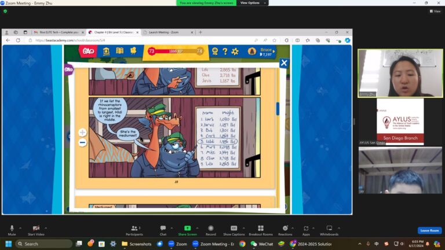445x250 pixels.
Task: Reload the Beast Academy page
Action: pyautogui.click(x=18, y=41)
